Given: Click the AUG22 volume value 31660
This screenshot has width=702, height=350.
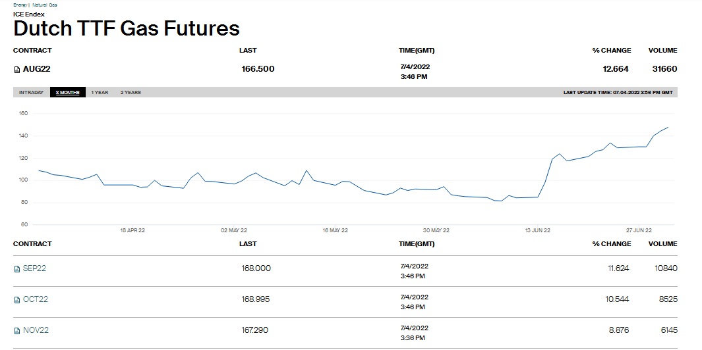Looking at the screenshot, I should pos(664,69).
